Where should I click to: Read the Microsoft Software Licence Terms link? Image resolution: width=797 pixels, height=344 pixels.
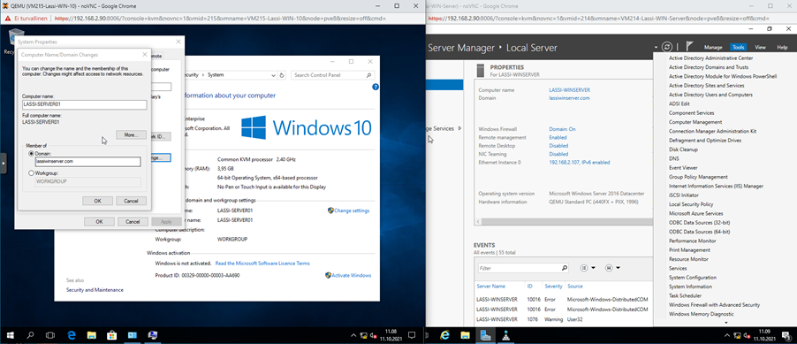point(262,264)
